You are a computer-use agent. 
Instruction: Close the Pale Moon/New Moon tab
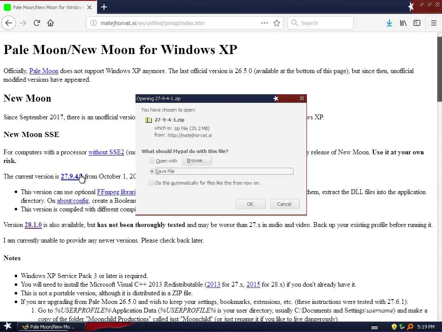click(x=89, y=7)
